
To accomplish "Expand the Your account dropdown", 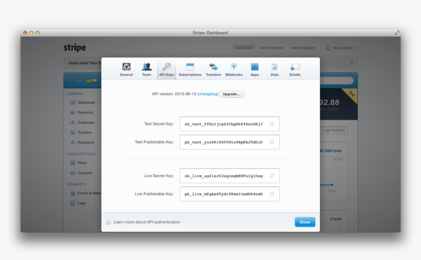I will tap(341, 48).
